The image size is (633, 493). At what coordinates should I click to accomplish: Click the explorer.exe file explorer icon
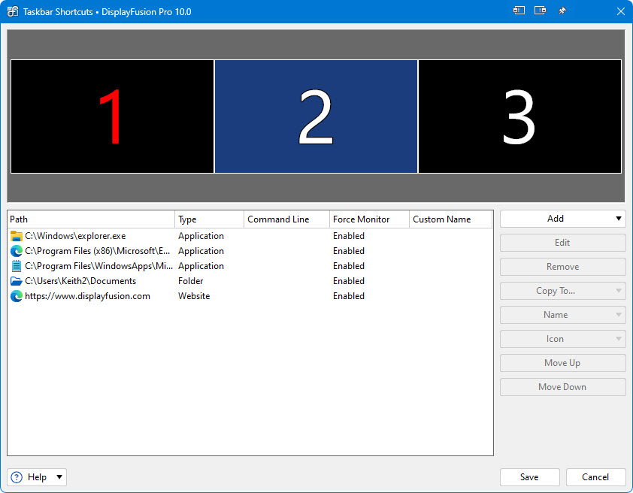tap(17, 236)
